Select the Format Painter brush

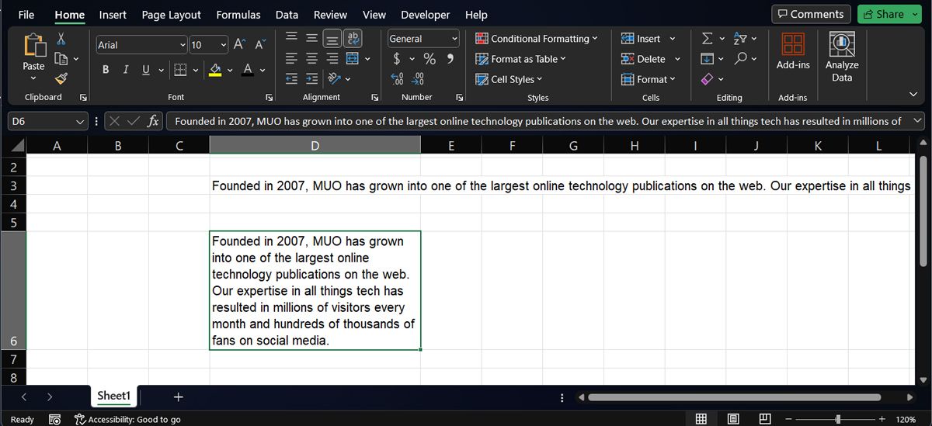click(61, 78)
